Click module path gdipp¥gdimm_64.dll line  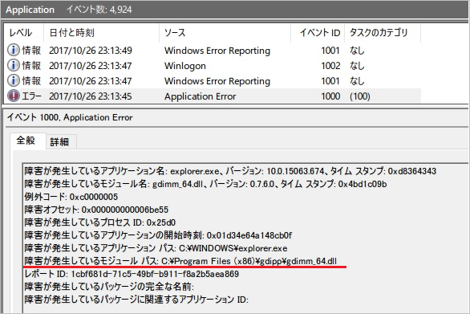[x=180, y=261]
